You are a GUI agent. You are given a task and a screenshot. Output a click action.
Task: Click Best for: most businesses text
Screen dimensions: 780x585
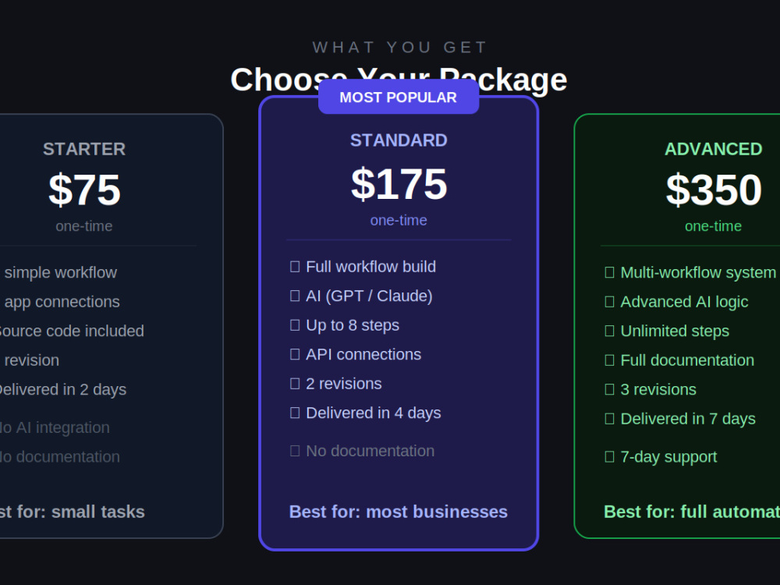[x=399, y=512]
